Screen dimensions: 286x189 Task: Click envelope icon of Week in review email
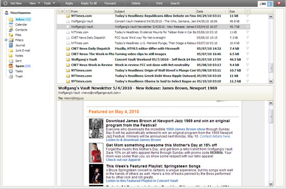point(68,65)
